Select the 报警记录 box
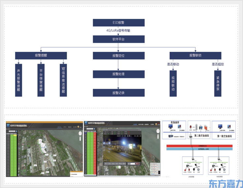The width and height of the screenshot is (243, 188). pos(119,93)
